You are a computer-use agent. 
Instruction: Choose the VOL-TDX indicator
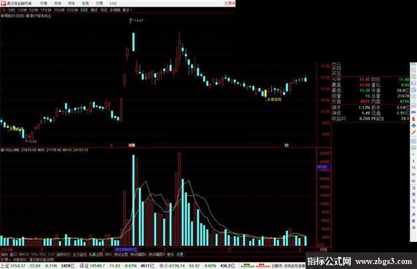(x=39, y=254)
